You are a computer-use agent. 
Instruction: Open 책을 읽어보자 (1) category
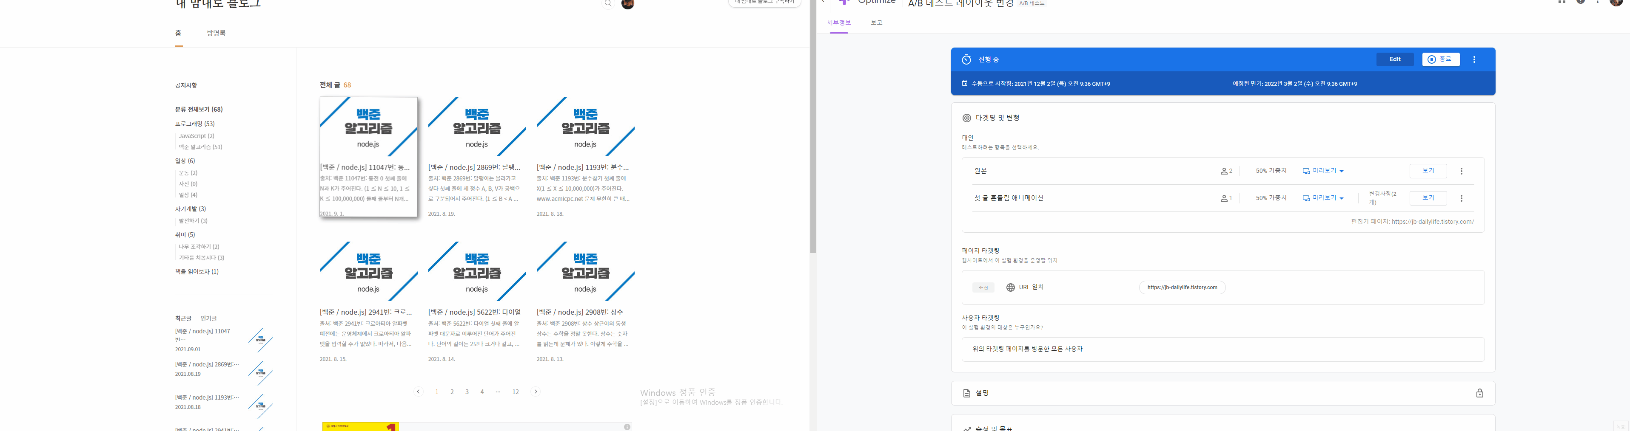[x=197, y=272]
